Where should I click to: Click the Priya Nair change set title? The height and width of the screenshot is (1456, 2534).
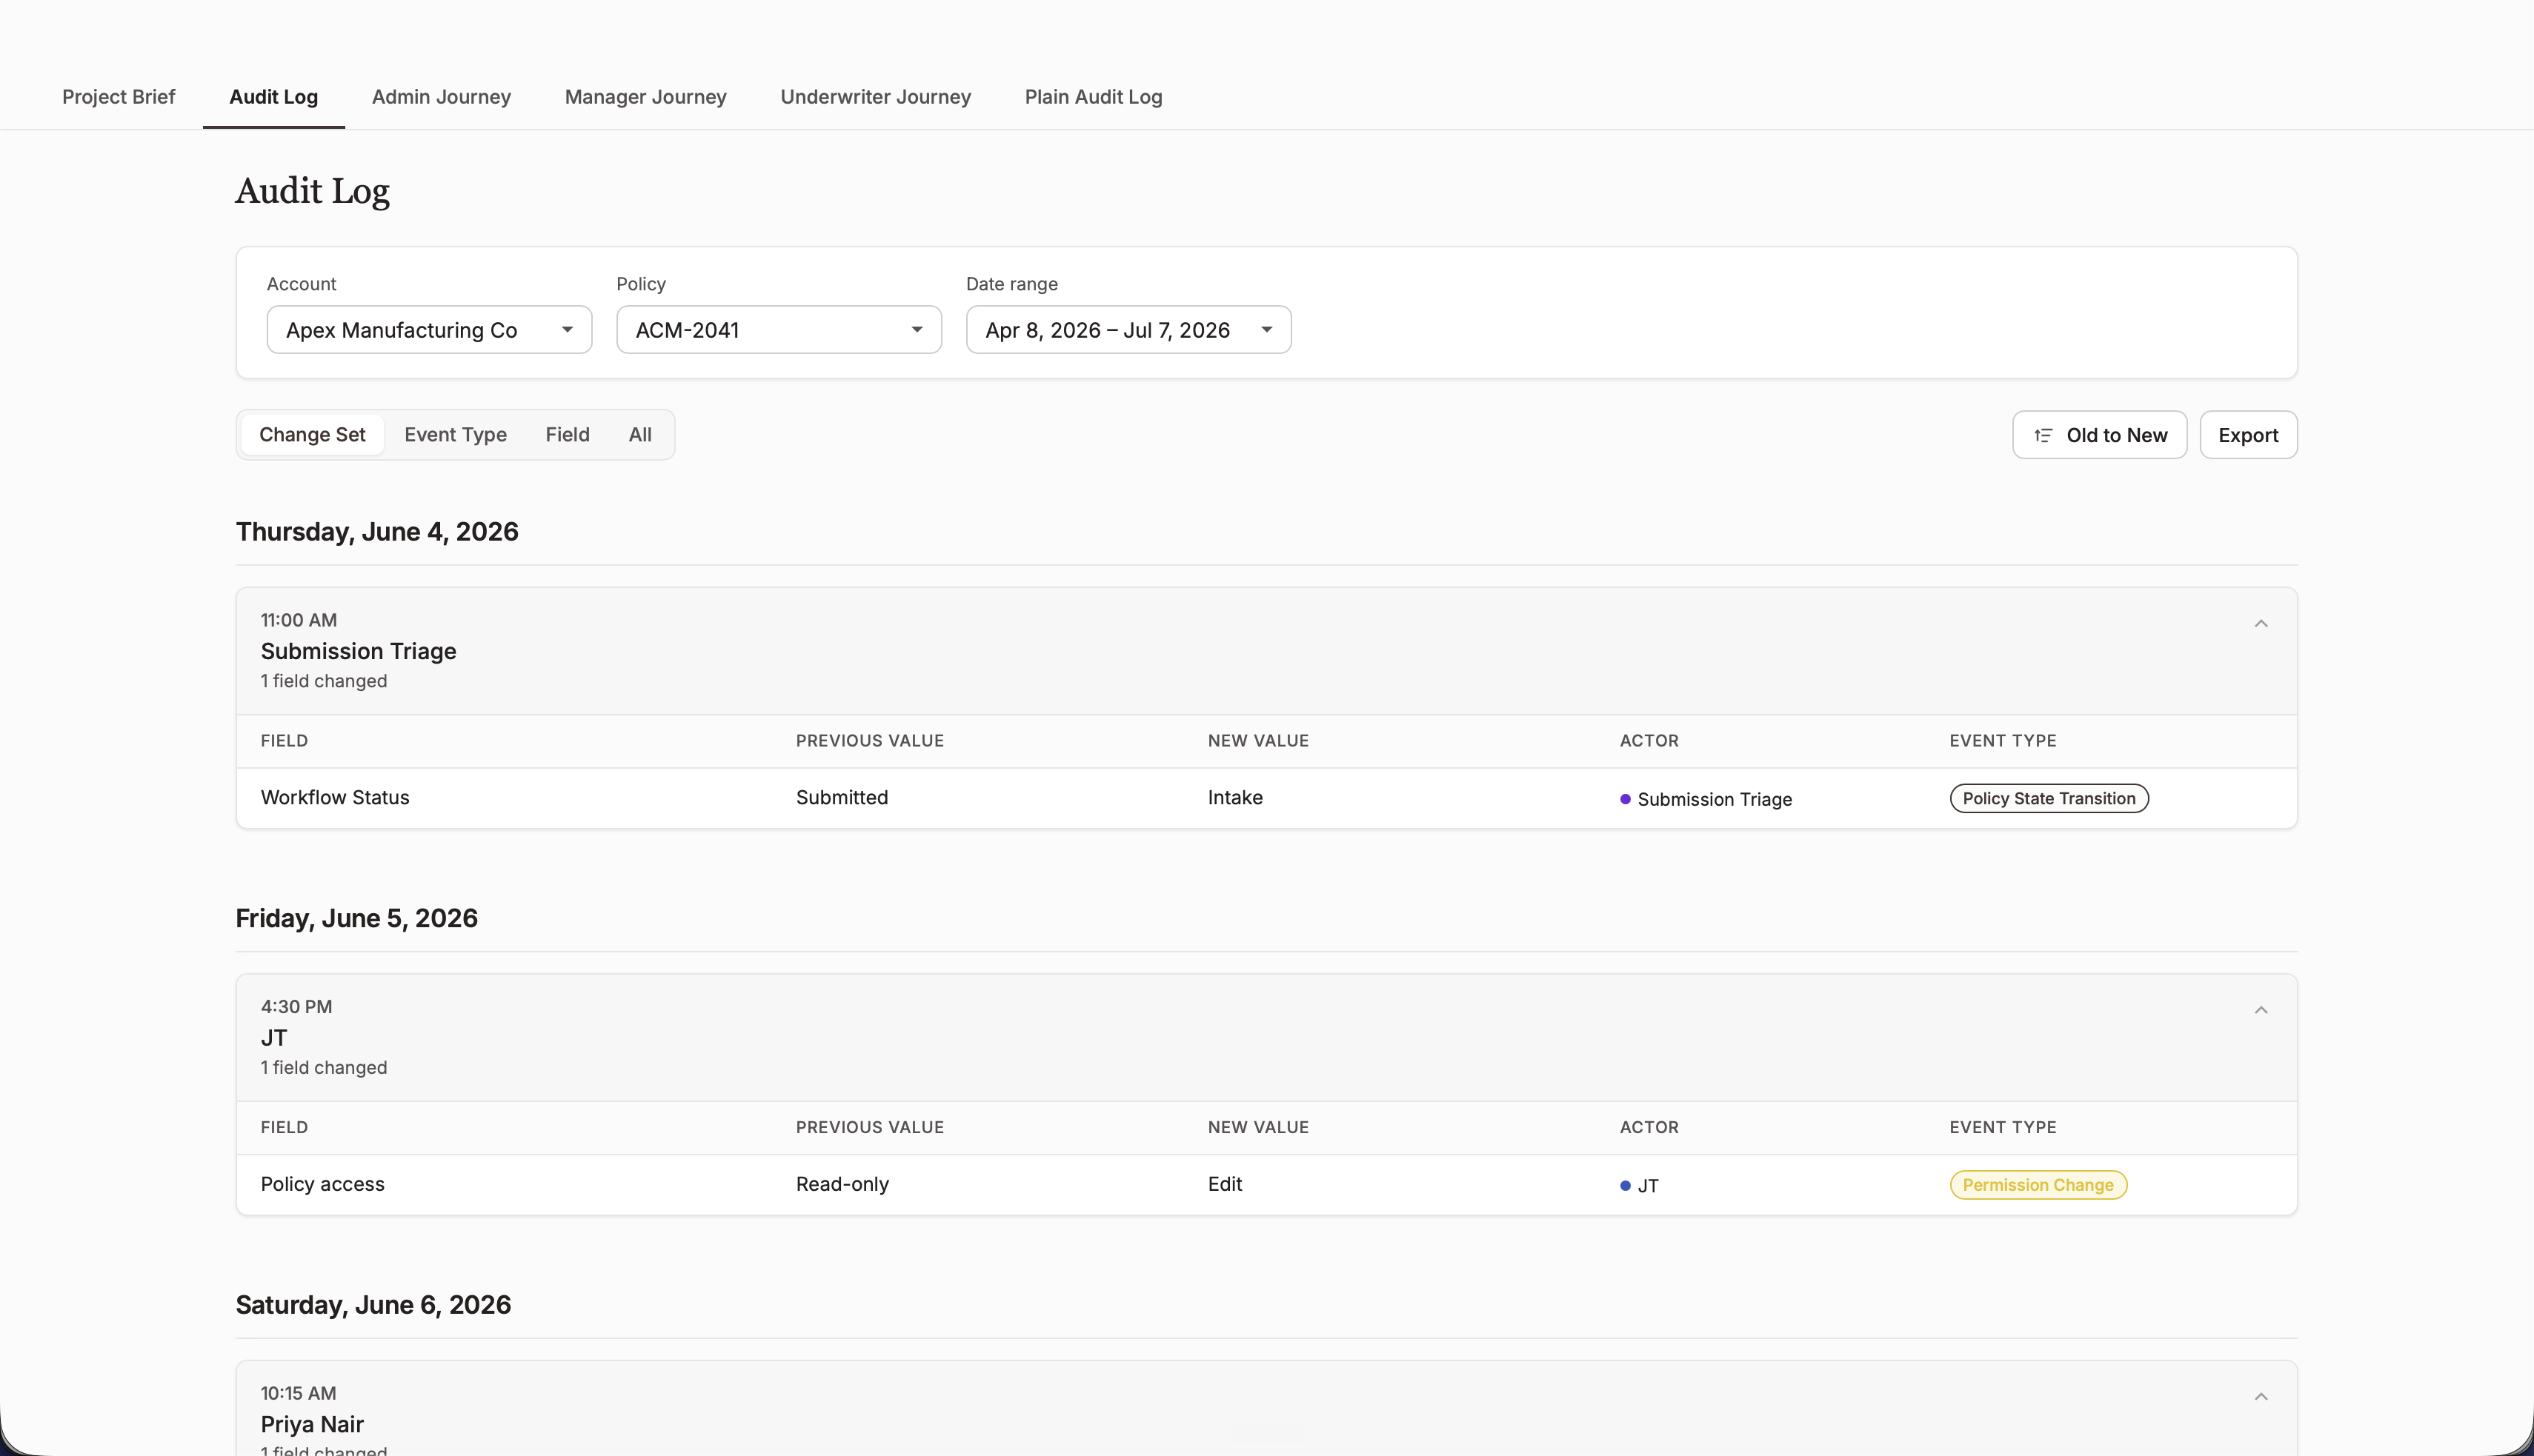(x=312, y=1424)
